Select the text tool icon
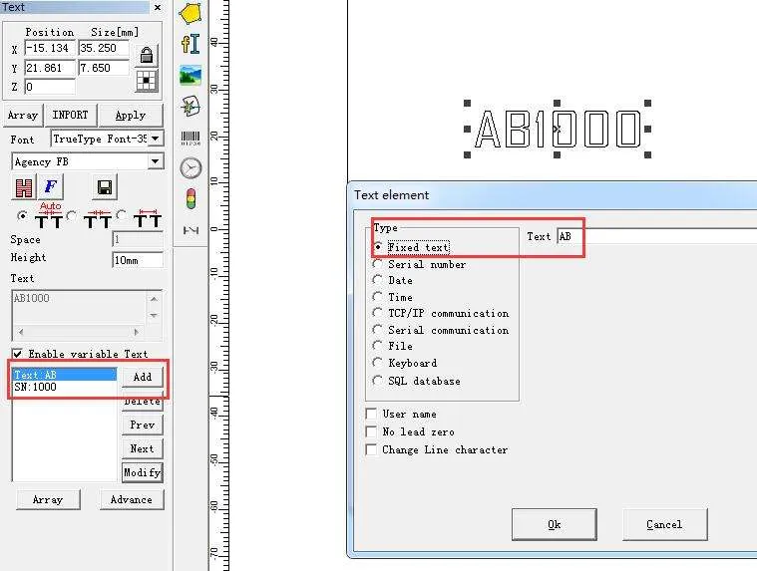 coord(190,44)
